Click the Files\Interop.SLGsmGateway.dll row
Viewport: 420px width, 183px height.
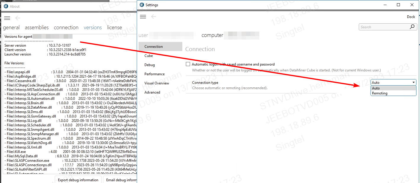(70, 116)
